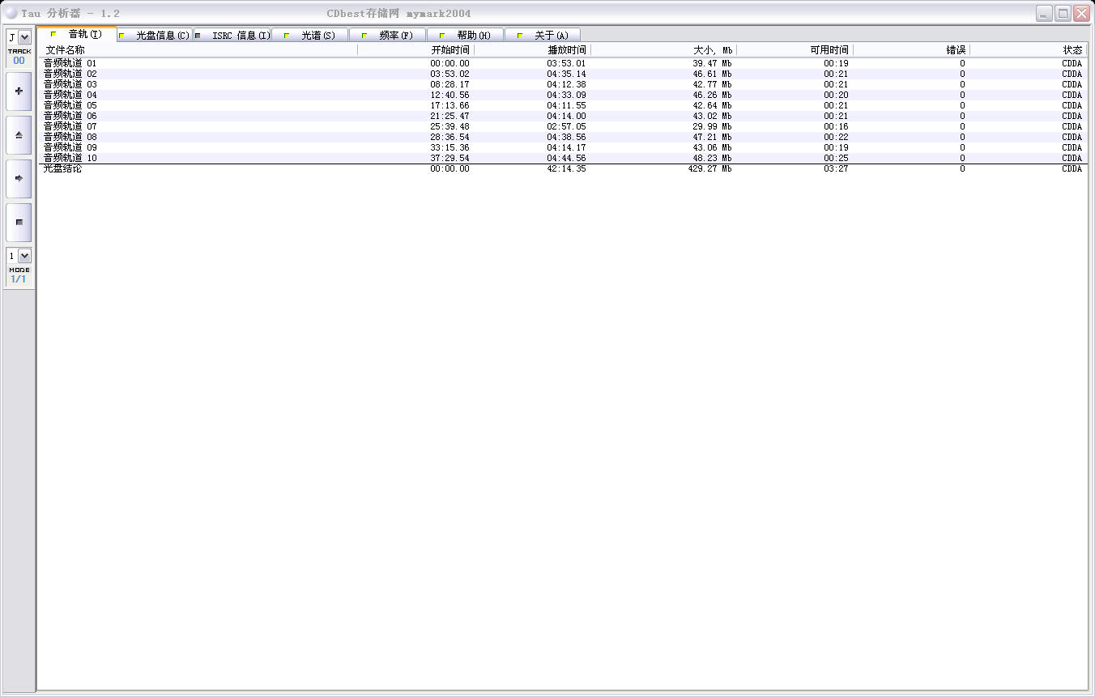Click play time 03:53.01 of track 01
Screen dimensions: 1095x697
(566, 63)
